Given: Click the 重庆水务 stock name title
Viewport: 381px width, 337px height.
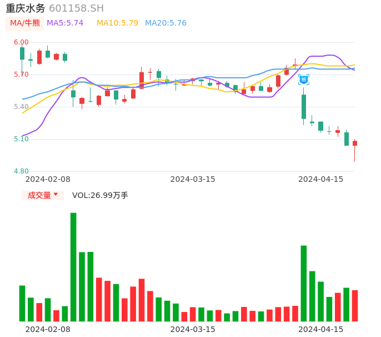Looking at the screenshot, I should (x=26, y=8).
